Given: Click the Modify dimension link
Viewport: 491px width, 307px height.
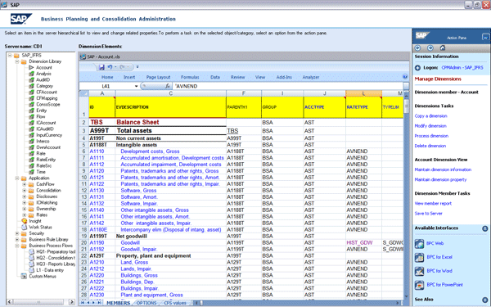Looking at the screenshot, I should [x=430, y=126].
